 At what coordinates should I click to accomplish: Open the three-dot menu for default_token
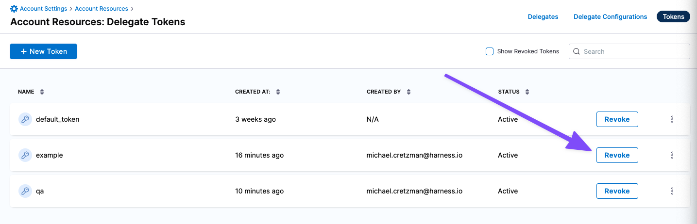click(x=672, y=119)
